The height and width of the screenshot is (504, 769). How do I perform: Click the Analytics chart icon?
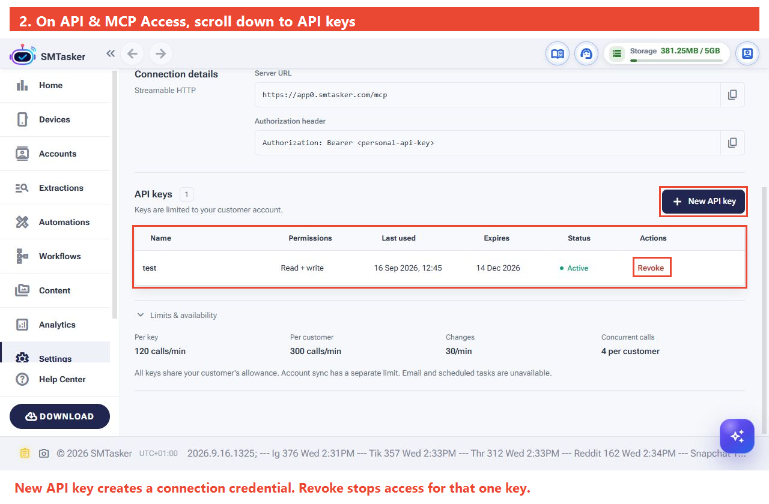coord(22,325)
